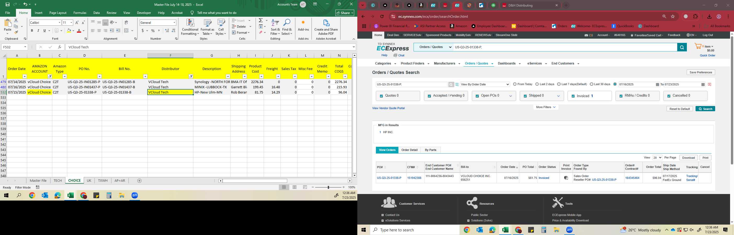
Task: Switch to Page Layout view in status bar
Action: click(295, 187)
